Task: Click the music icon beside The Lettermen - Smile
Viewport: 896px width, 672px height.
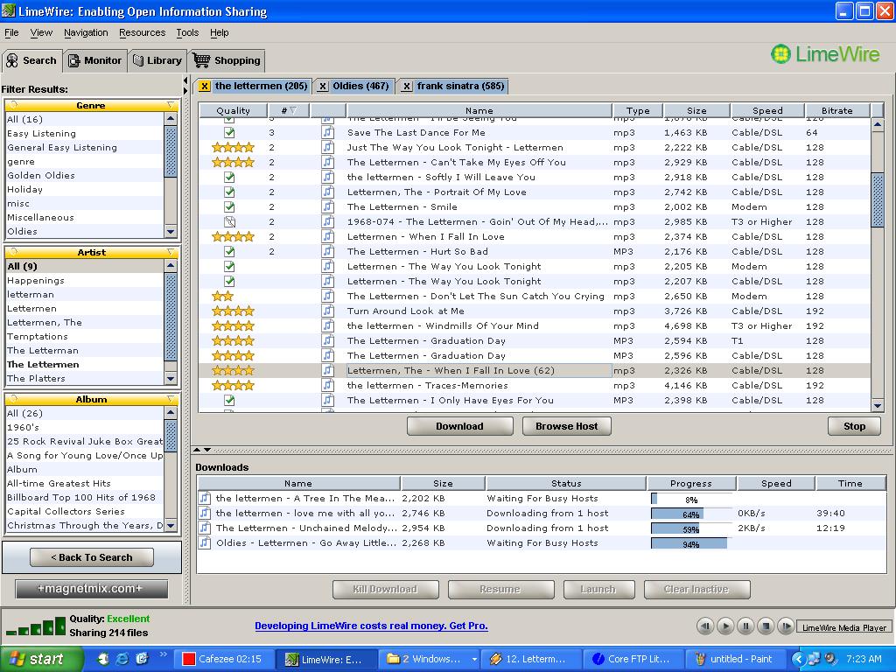Action: pos(328,206)
